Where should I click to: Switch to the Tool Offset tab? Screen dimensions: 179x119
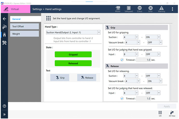[24, 26]
